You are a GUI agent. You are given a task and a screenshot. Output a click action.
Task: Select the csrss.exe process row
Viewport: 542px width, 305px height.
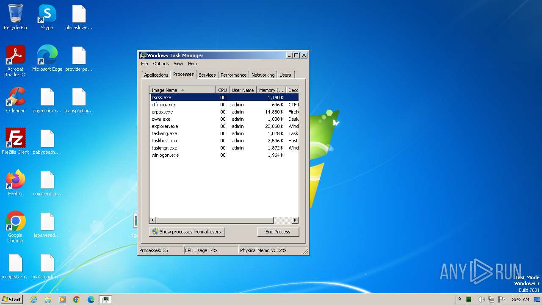pos(224,97)
